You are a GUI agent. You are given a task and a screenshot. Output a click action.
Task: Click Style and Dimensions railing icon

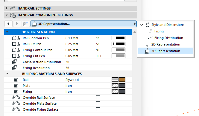point(147,25)
